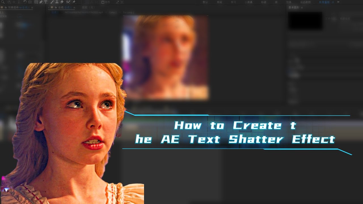Select the Brush tool
Image resolution: width=363 pixels, height=204 pixels.
point(52,2)
